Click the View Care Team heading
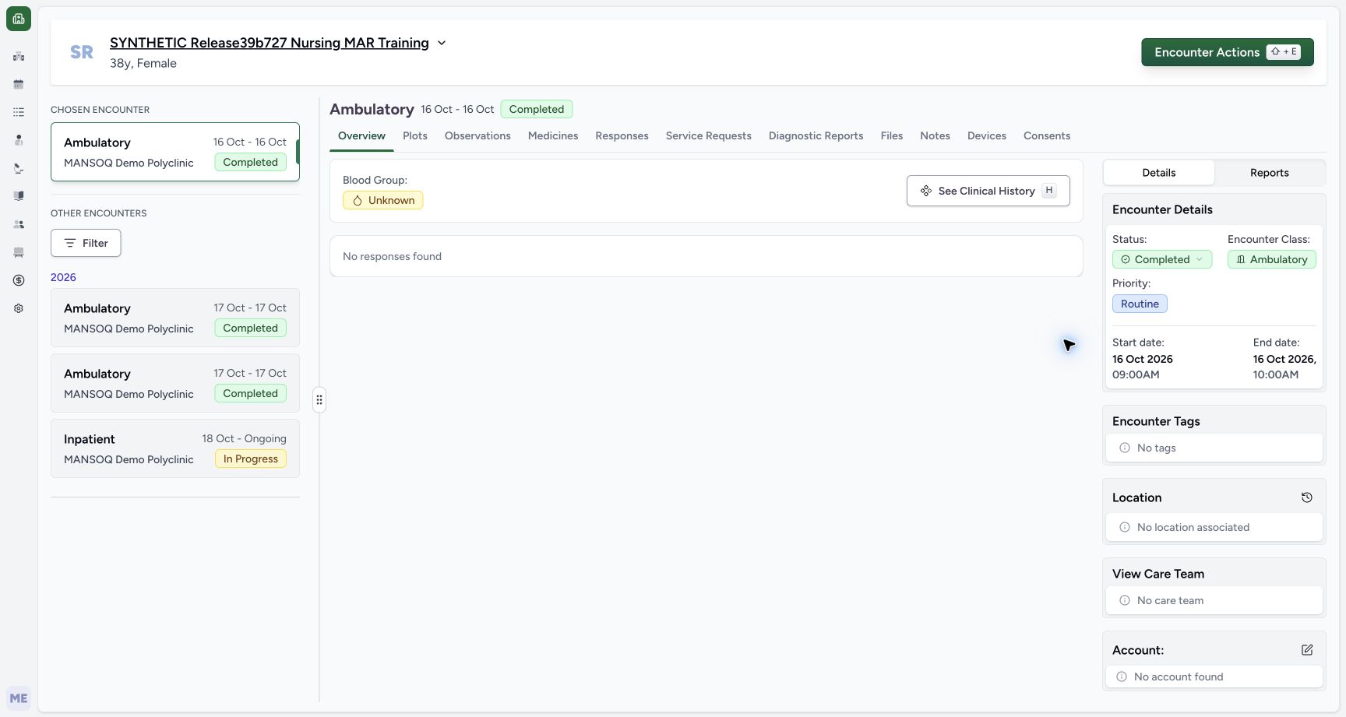Screen dimensions: 1346x717 1158,574
